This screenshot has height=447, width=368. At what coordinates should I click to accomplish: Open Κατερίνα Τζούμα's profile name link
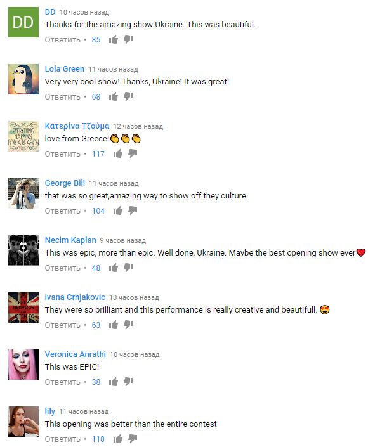point(77,126)
